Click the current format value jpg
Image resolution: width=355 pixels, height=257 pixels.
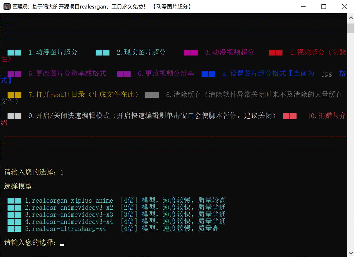point(327,74)
